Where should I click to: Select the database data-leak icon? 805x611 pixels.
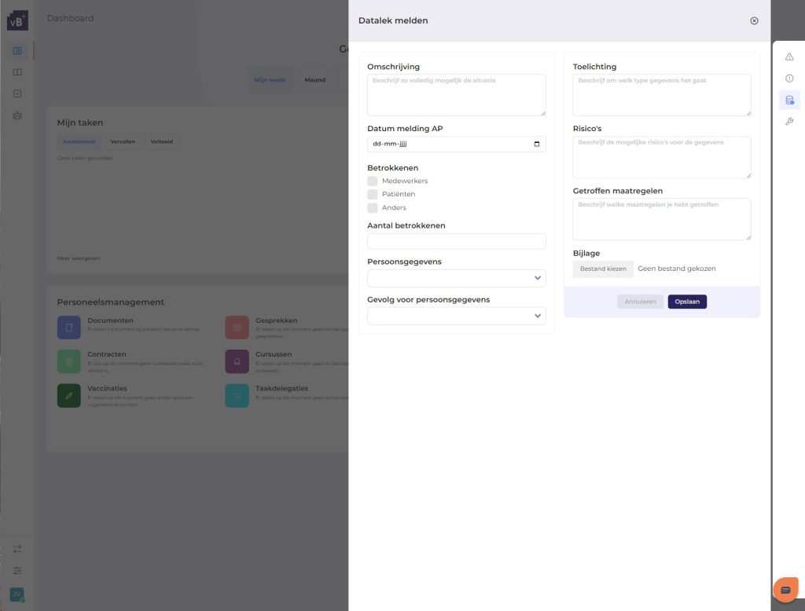(x=789, y=100)
